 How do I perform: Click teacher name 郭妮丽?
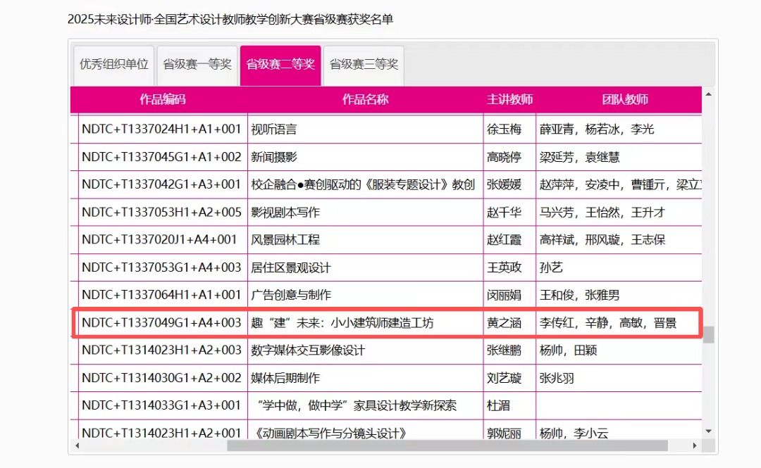[505, 433]
